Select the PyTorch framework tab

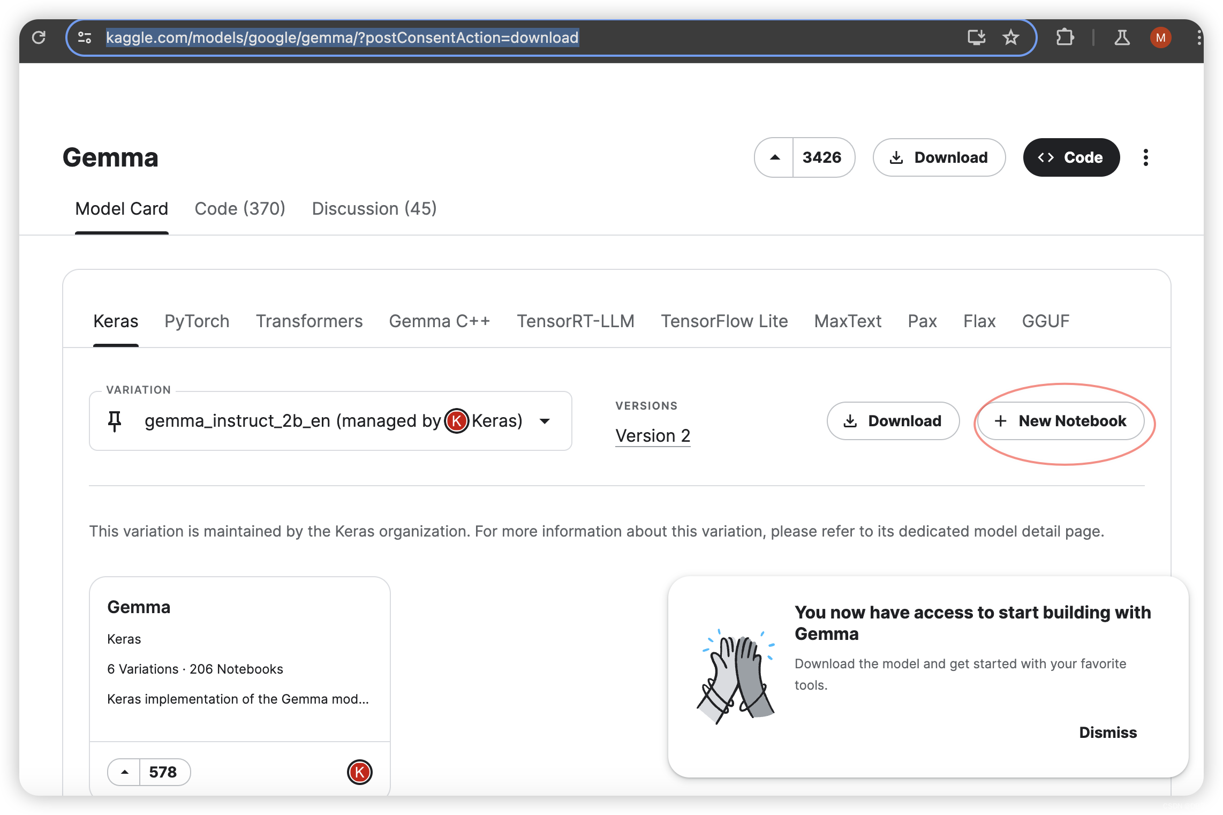[197, 321]
